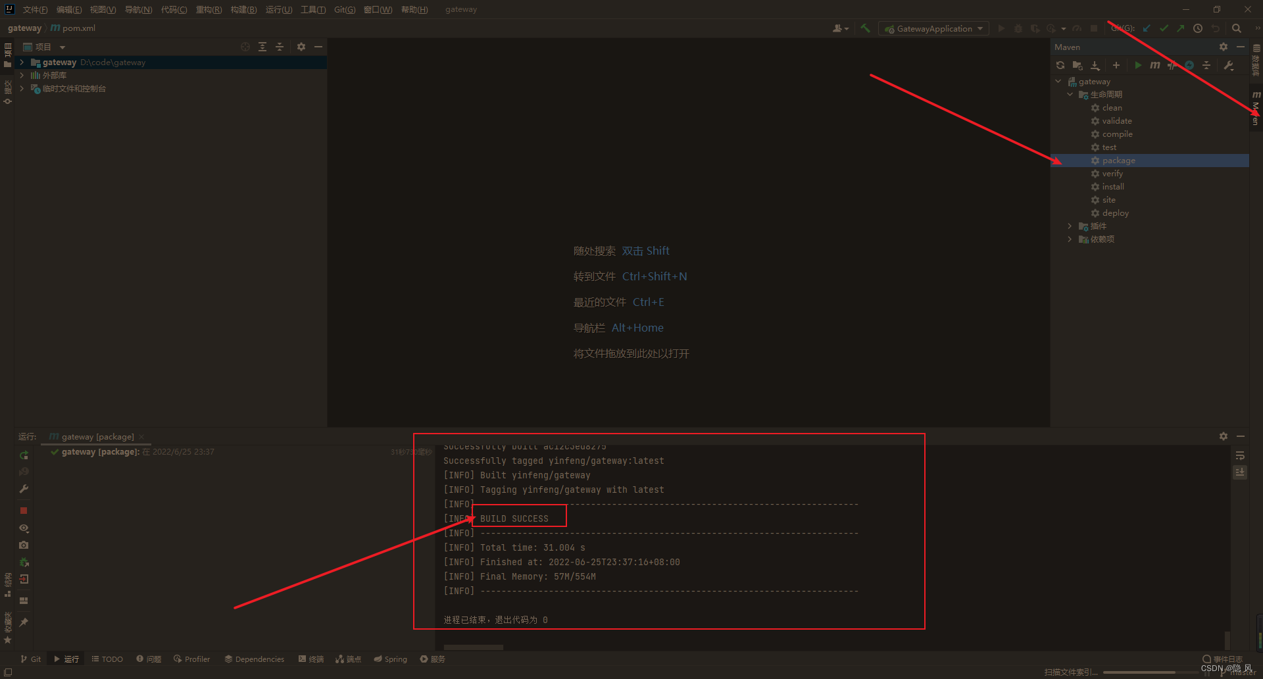Expand the gateway project root node

(22, 63)
